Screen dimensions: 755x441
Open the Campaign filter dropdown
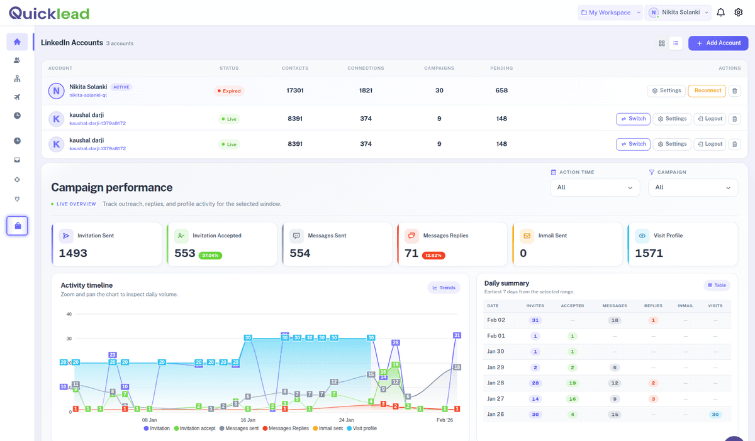(x=693, y=187)
